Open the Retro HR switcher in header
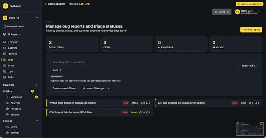This screenshot has height=138, width=266. 222,12
